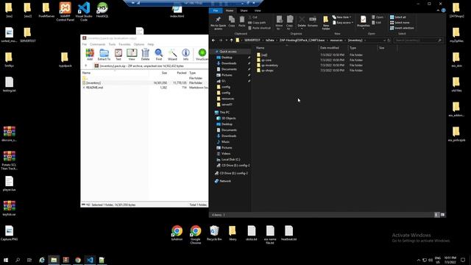Go up one folder in Explorer
The width and height of the screenshot is (471, 265).
tap(231, 40)
